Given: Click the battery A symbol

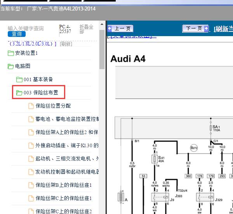Looking at the screenshot, I should pos(121,197).
